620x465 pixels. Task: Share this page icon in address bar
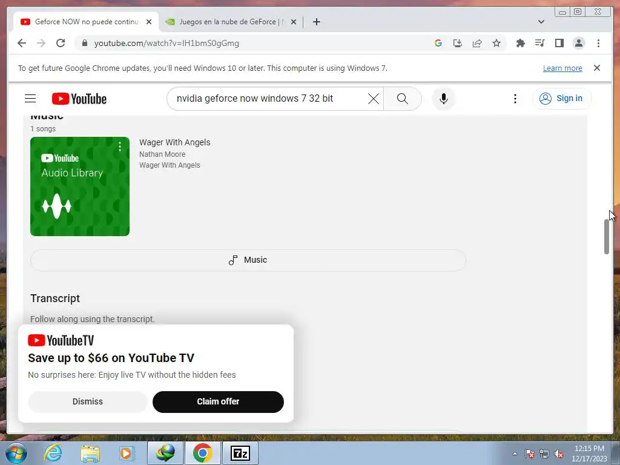pyautogui.click(x=477, y=43)
